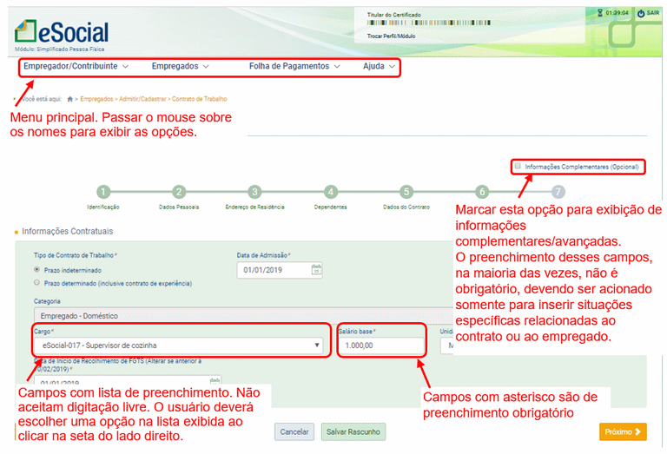
Task: Open the Ajuda menu
Action: coord(379,66)
